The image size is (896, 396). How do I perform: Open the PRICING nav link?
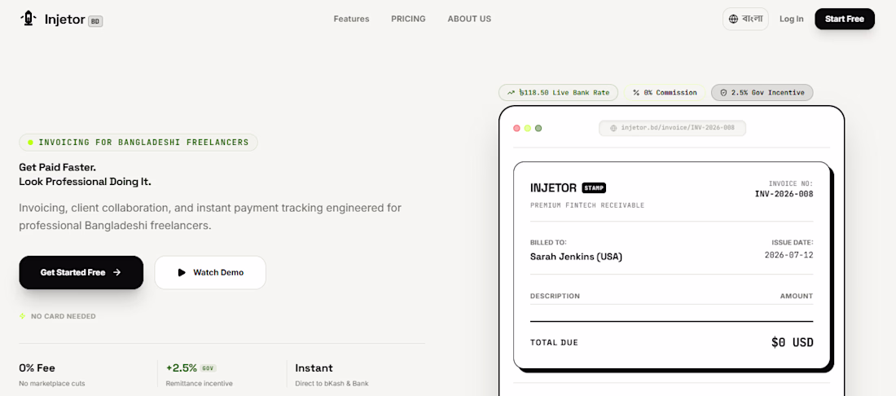click(409, 19)
